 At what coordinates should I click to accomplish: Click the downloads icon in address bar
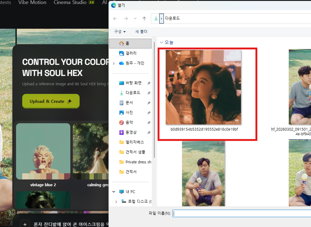point(156,19)
